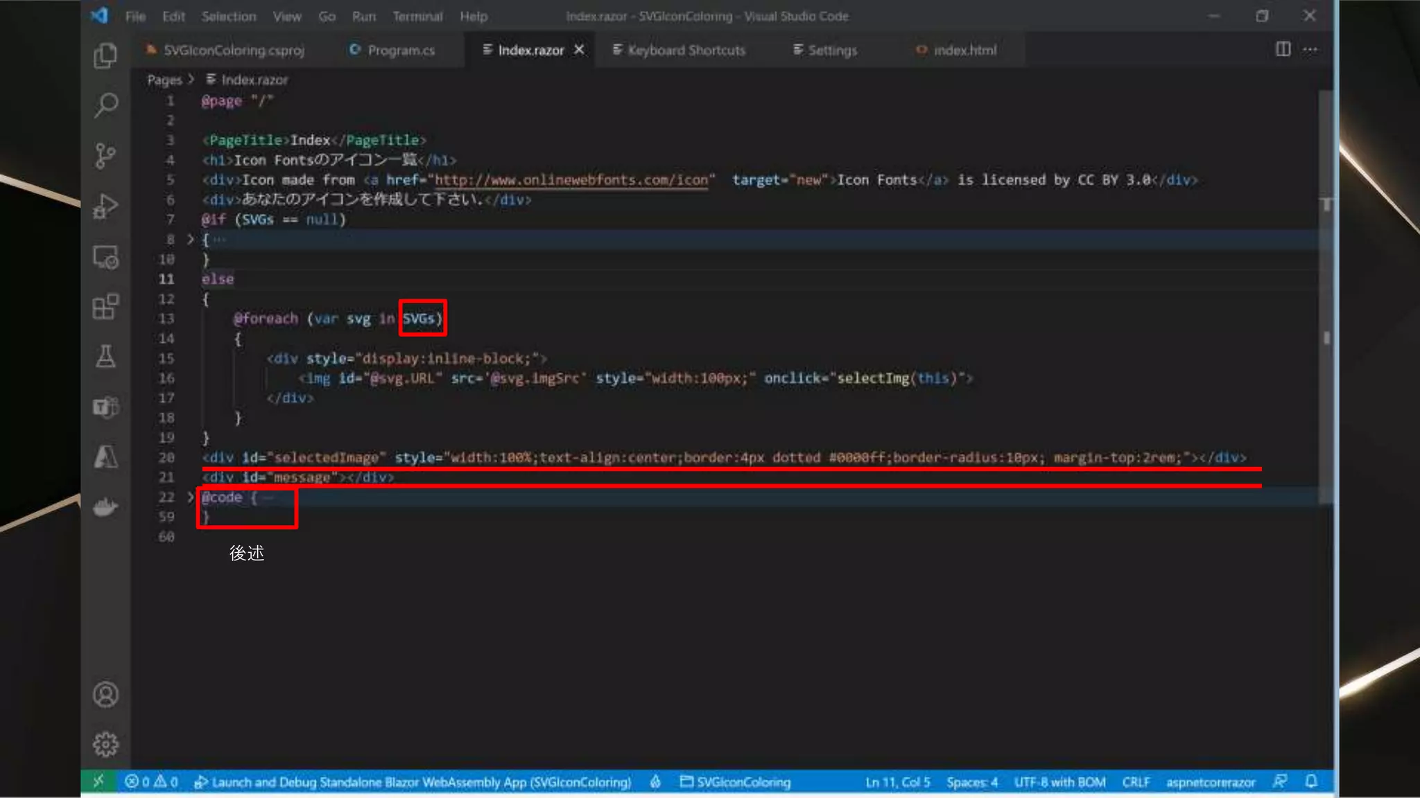Open the Azure view icon
The height and width of the screenshot is (798, 1420).
105,457
